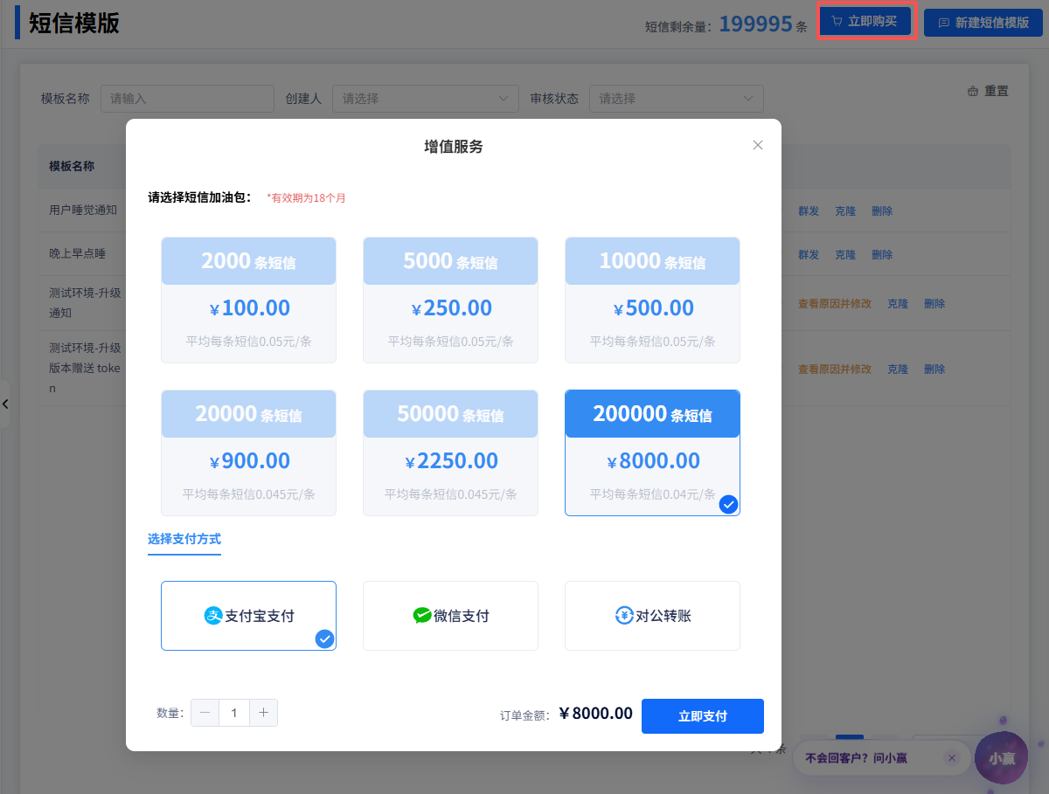Click the 新建短信模版 button
1049x794 pixels.
[983, 23]
